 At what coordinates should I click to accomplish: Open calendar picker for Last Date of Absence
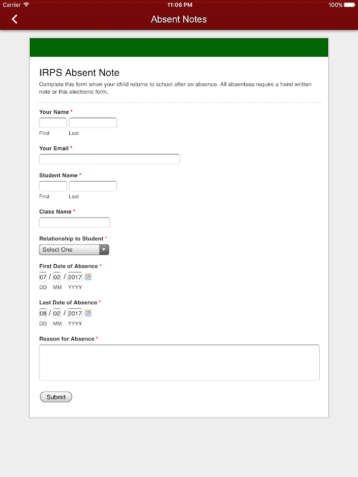[x=88, y=313]
